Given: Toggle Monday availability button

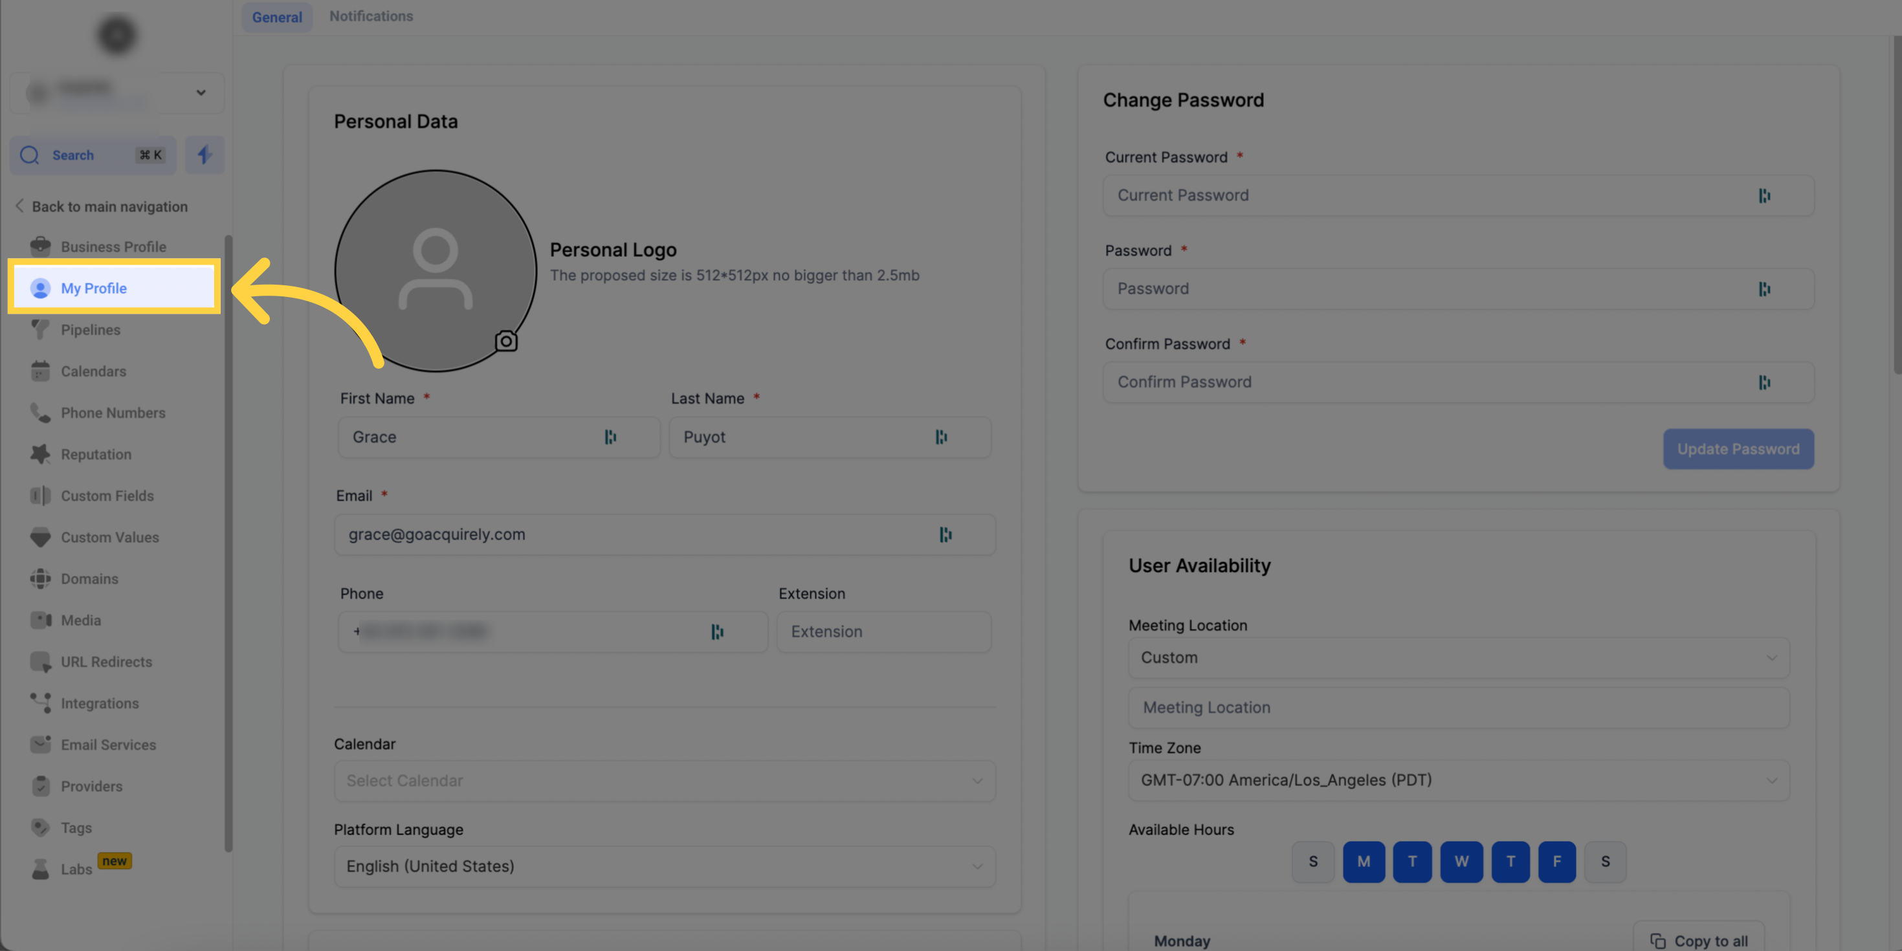Looking at the screenshot, I should click(x=1364, y=862).
